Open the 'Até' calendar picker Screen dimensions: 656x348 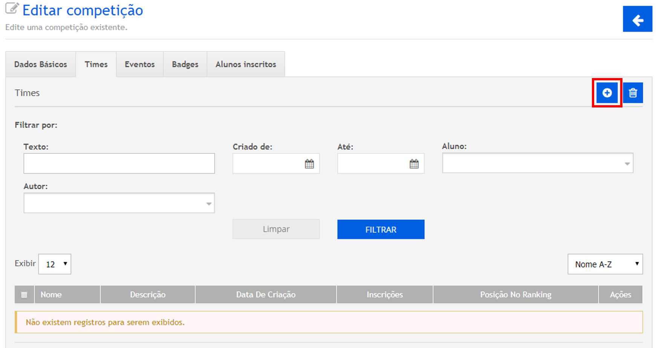(414, 164)
